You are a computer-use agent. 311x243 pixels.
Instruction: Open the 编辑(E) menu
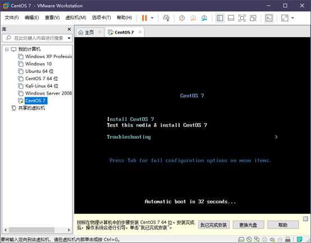[x=32, y=17]
